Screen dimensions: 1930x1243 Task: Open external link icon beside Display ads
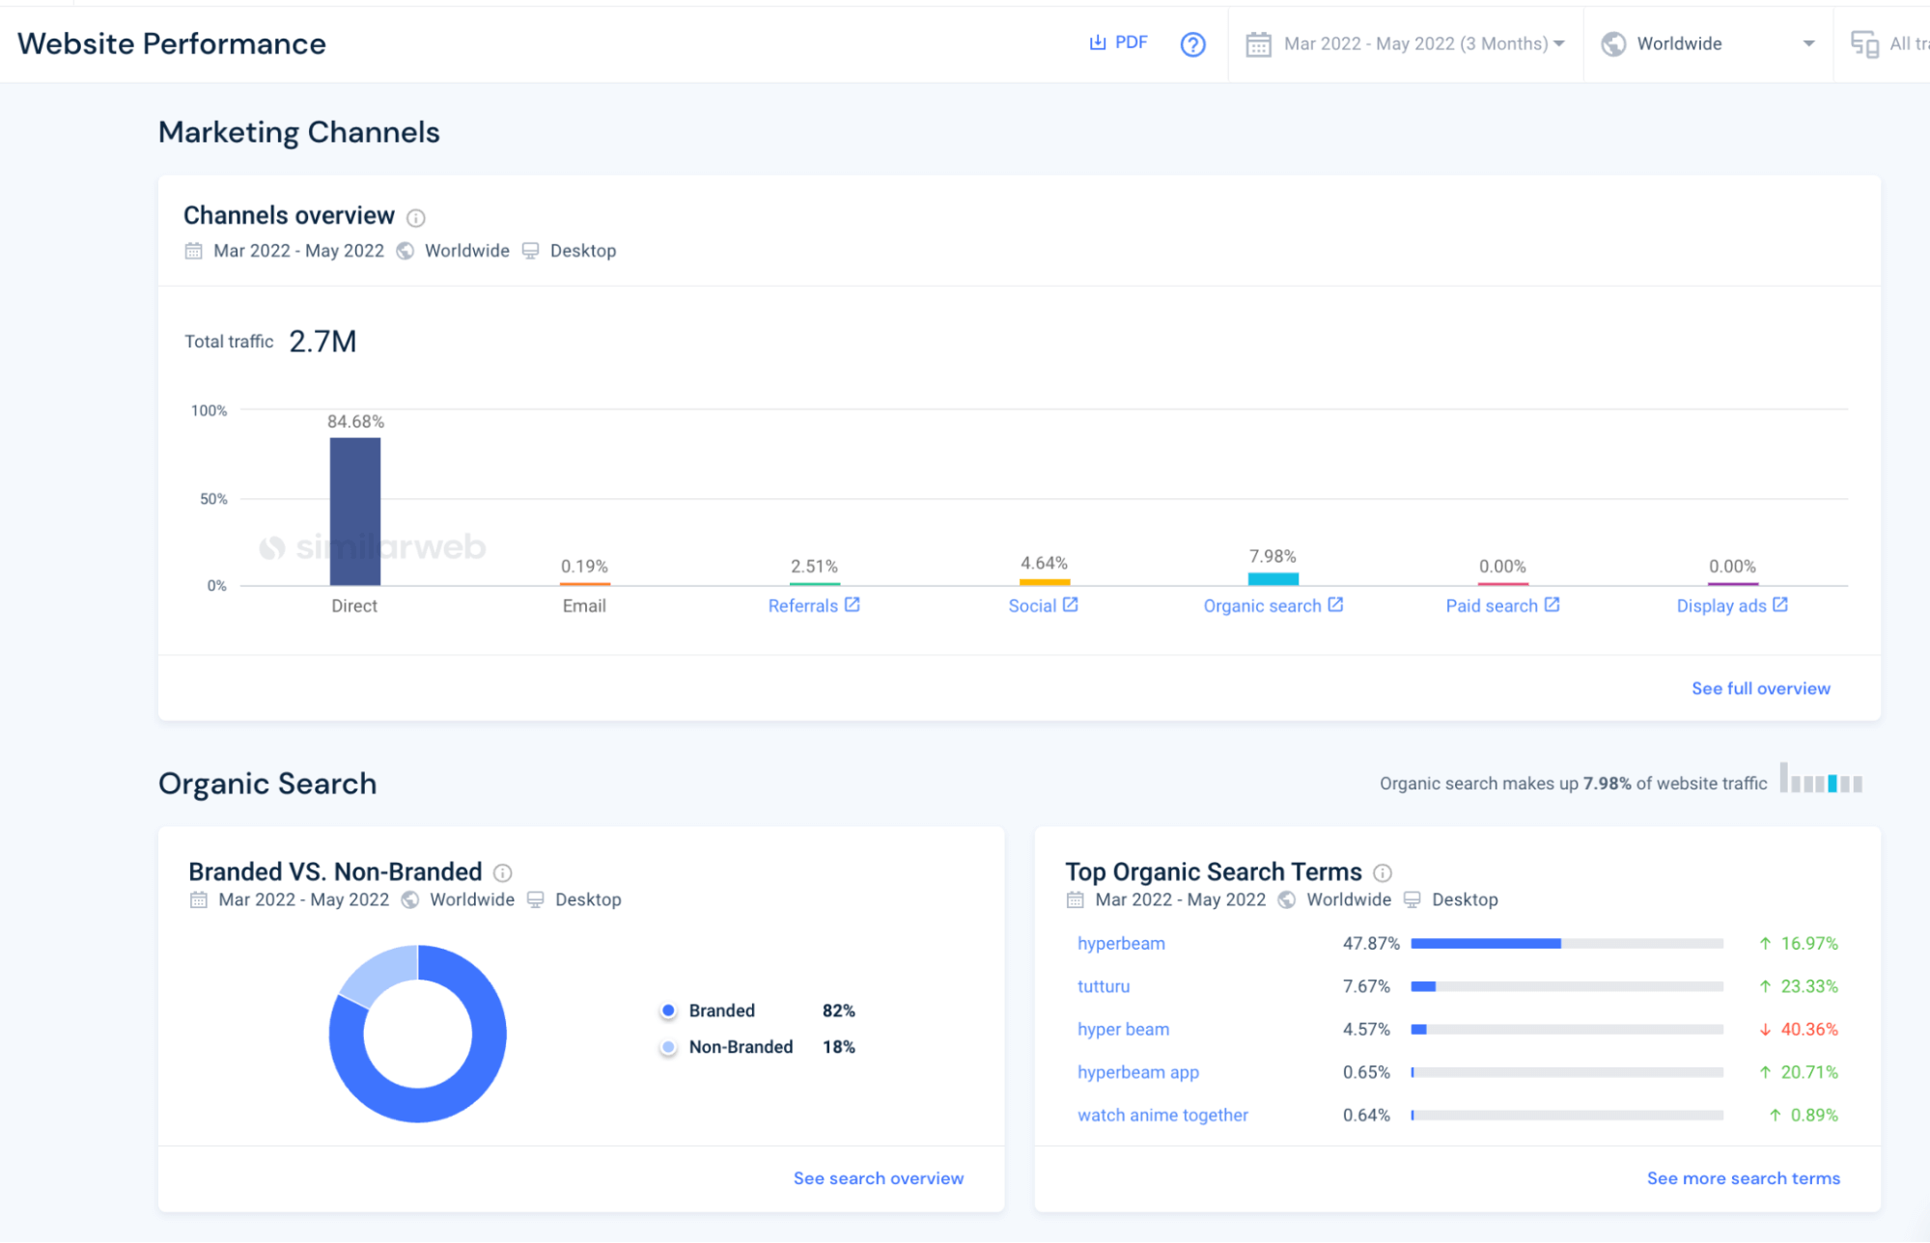click(1780, 605)
